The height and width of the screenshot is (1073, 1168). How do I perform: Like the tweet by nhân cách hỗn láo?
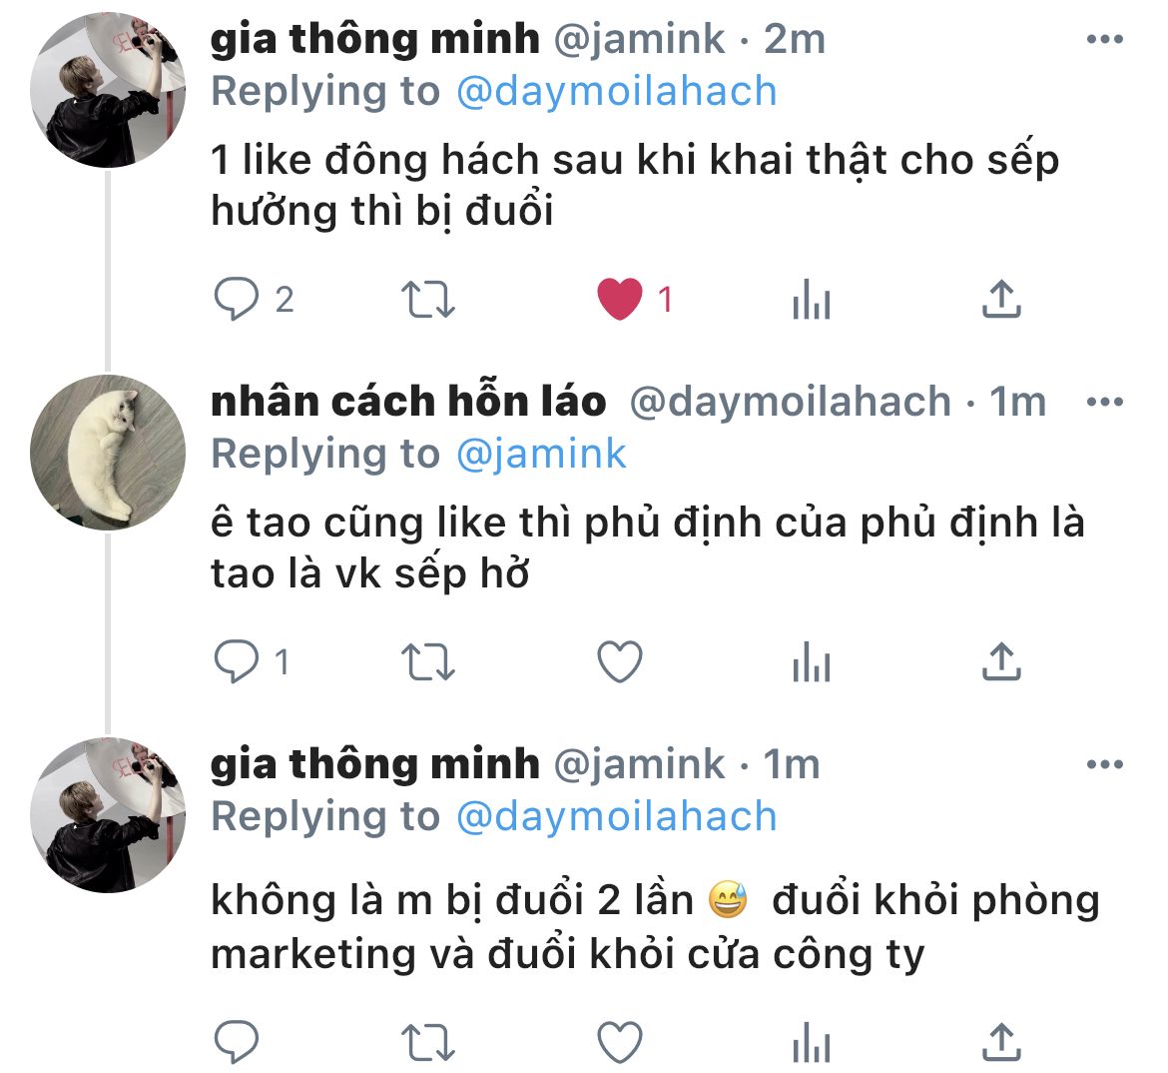pyautogui.click(x=620, y=661)
